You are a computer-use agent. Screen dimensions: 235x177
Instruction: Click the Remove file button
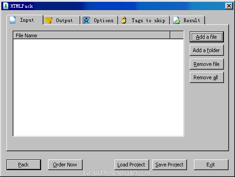[206, 64]
